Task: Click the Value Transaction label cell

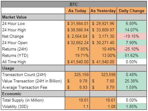Action: 33,81
